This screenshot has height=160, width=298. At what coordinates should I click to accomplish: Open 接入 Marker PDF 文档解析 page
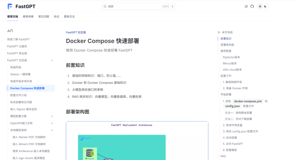pyautogui.click(x=29, y=137)
